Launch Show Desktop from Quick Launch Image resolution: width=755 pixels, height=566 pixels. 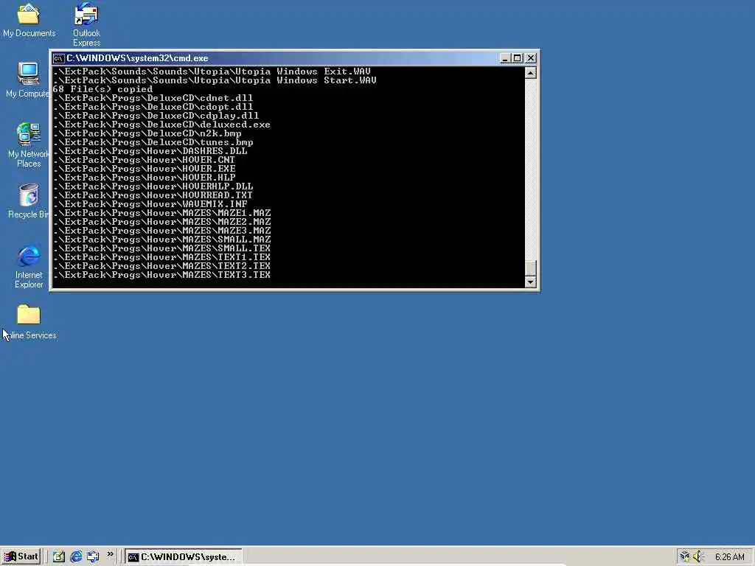tap(59, 557)
